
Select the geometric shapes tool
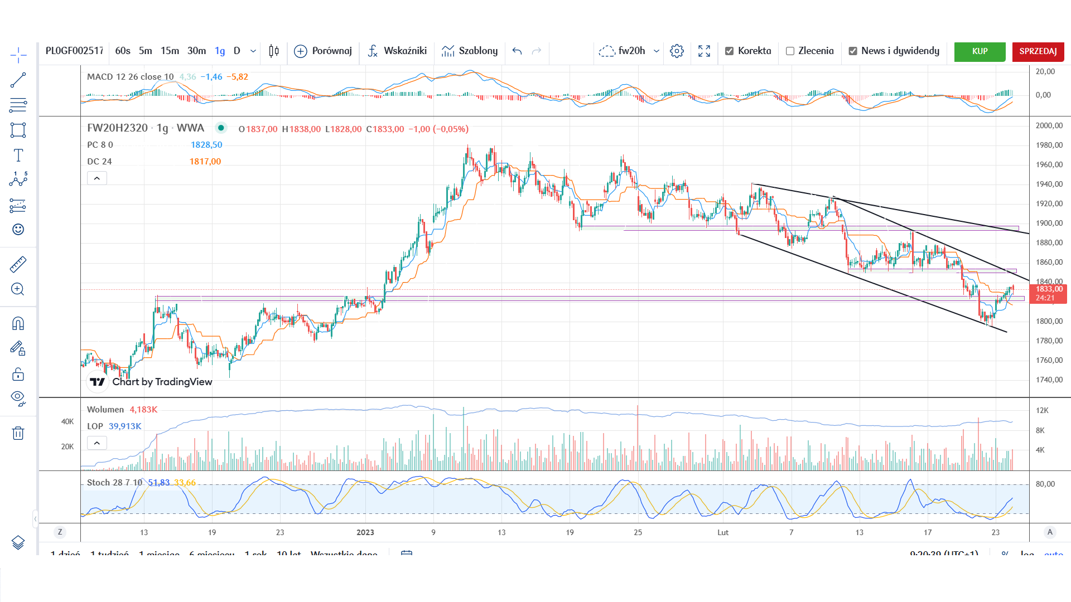[18, 130]
